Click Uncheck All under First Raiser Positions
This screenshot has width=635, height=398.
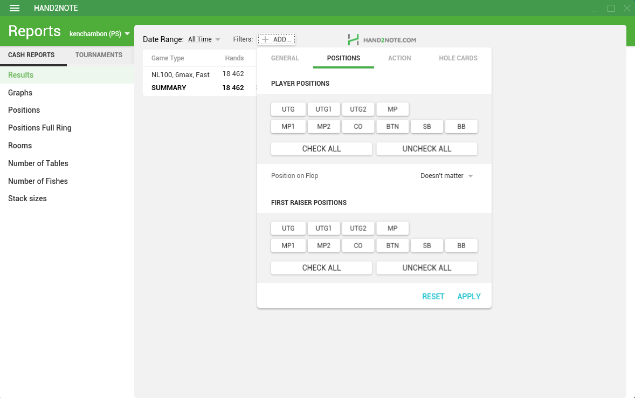pyautogui.click(x=426, y=268)
